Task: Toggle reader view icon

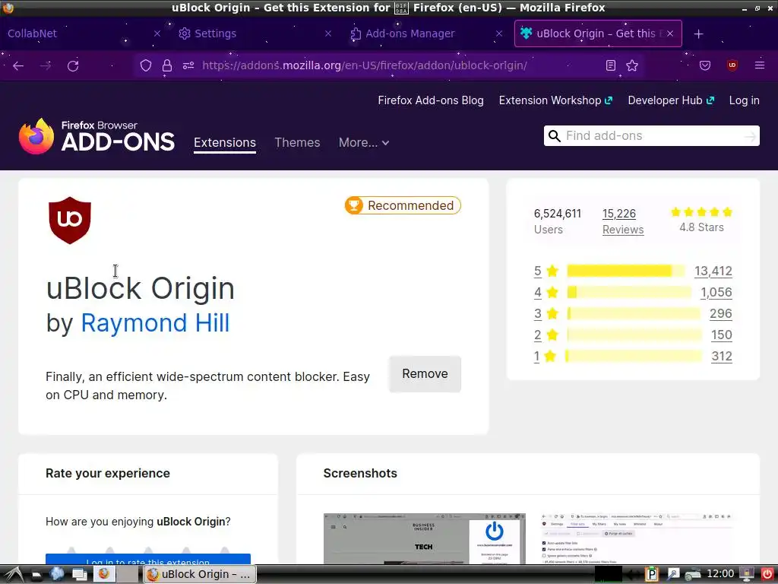Action: (611, 65)
